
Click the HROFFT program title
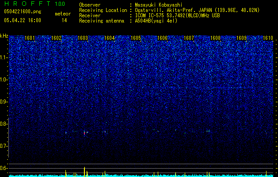click(x=27, y=4)
